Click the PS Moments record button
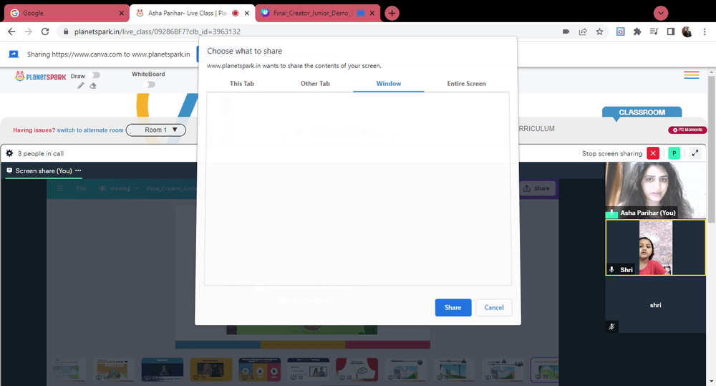The height and width of the screenshot is (386, 716). 687,130
